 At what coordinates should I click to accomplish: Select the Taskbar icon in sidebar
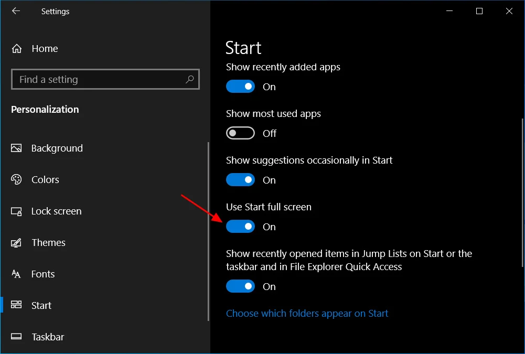click(16, 337)
